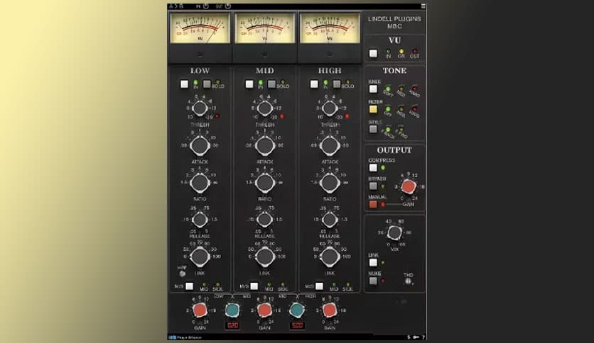Screen dimensions: 594x343
Task: Click the Plugin Alliance logo in bottom bar
Action: click(x=185, y=337)
